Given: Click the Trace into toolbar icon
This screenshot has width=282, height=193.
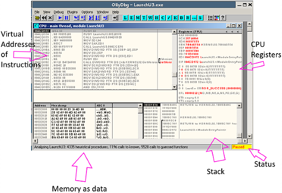Looking at the screenshot, I should tap(91, 18).
